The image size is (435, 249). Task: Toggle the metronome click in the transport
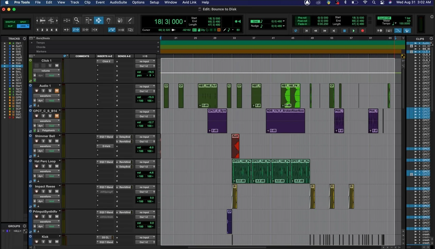389,30
